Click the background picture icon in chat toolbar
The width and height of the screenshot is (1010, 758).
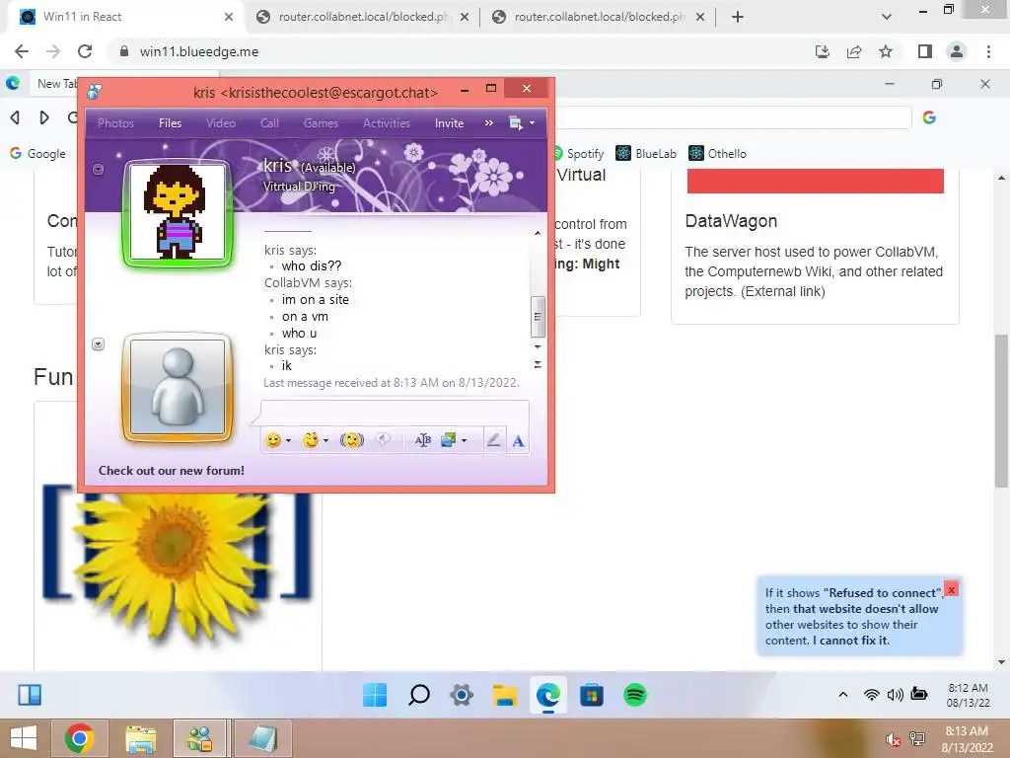coord(449,440)
